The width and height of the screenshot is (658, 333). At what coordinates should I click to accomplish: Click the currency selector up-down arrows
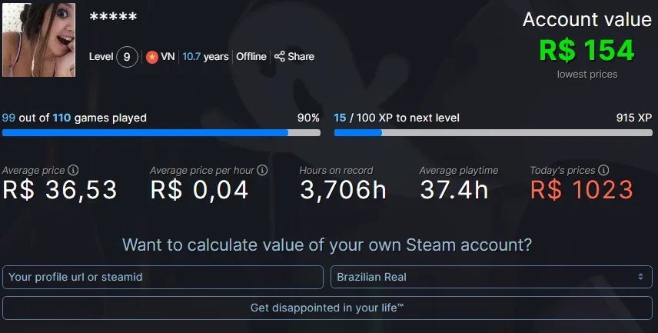[x=640, y=277]
